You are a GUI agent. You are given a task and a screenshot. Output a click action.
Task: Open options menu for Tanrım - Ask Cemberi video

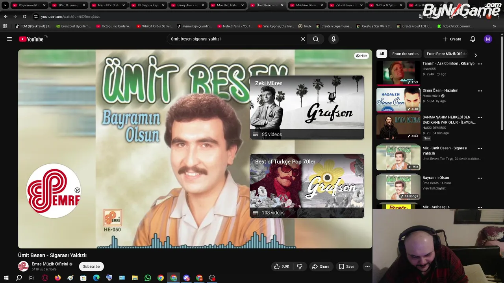coord(480,64)
